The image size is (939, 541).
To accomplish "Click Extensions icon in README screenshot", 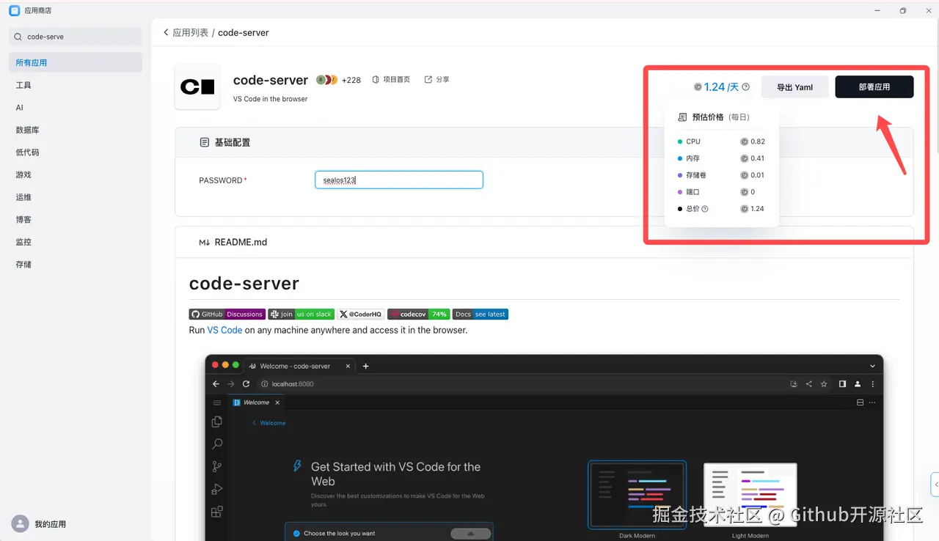I will (x=216, y=512).
